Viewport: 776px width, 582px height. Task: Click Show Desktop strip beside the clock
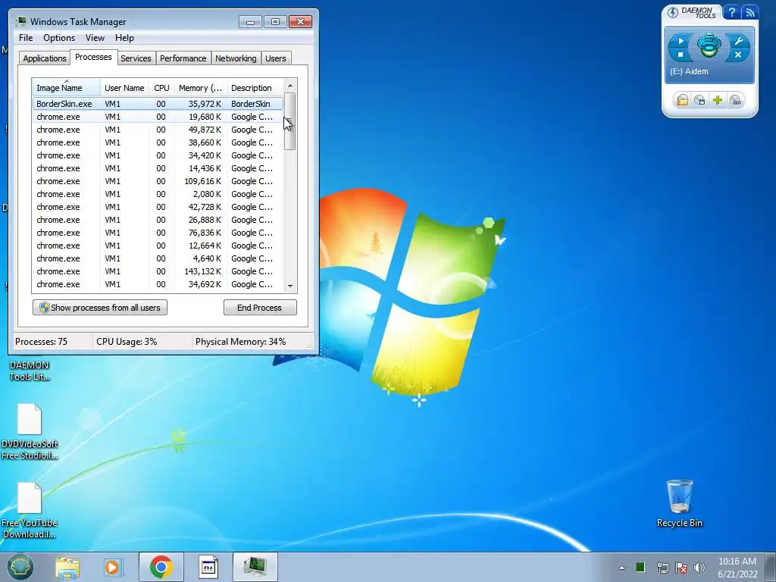[771, 567]
